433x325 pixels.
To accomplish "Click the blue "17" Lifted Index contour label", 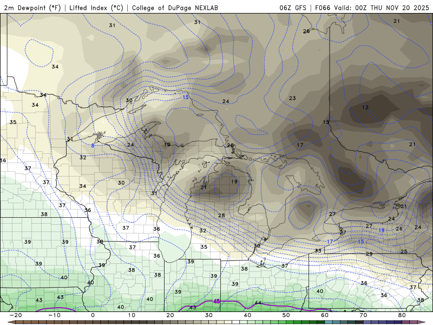I will [x=330, y=242].
